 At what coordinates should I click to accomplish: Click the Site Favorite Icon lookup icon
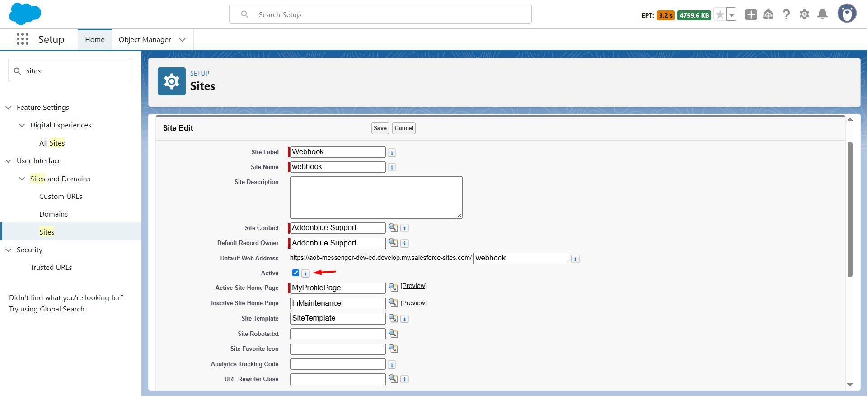394,349
